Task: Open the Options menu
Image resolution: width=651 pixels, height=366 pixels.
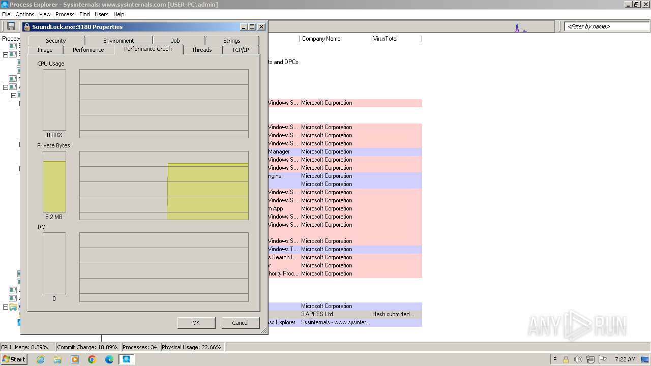Action: click(24, 14)
